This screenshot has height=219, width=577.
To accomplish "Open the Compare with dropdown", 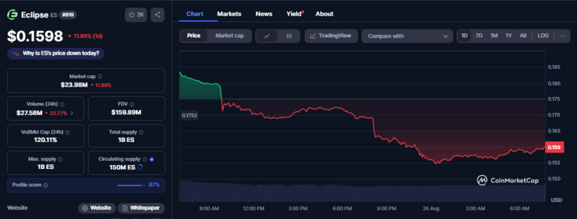I will pos(407,36).
